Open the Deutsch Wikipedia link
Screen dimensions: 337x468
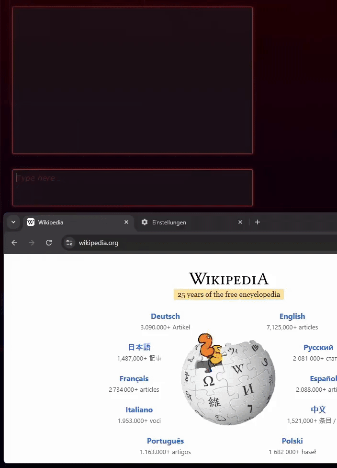pos(165,316)
